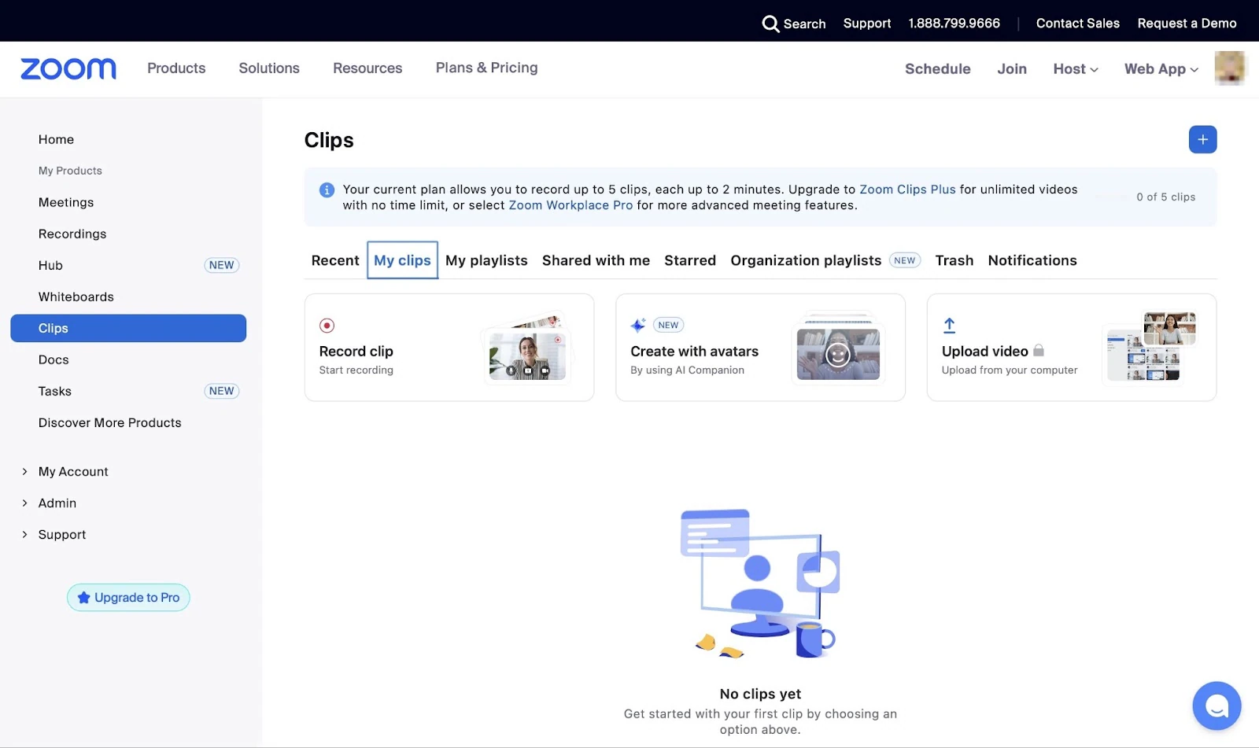The height and width of the screenshot is (748, 1259).
Task: Click the "Start recording" text
Action: pos(356,370)
